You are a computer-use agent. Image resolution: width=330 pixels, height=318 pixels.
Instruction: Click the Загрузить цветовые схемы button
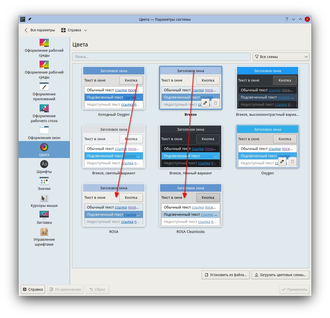(x=280, y=275)
